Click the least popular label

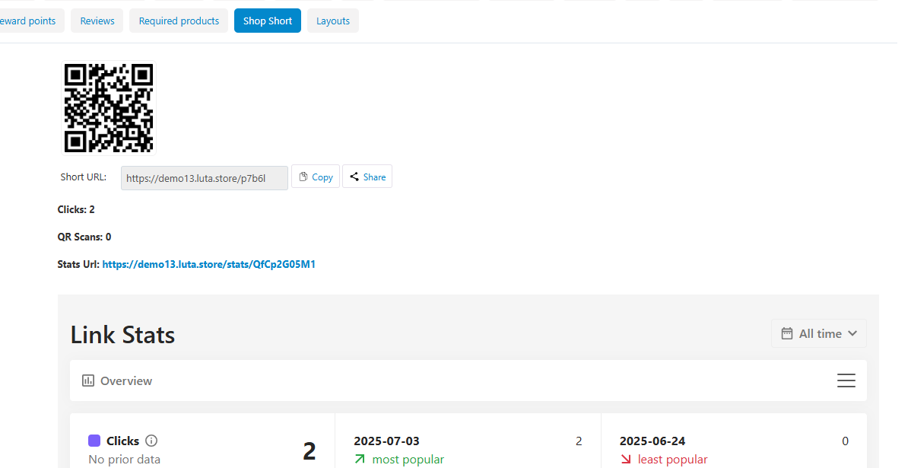673,460
